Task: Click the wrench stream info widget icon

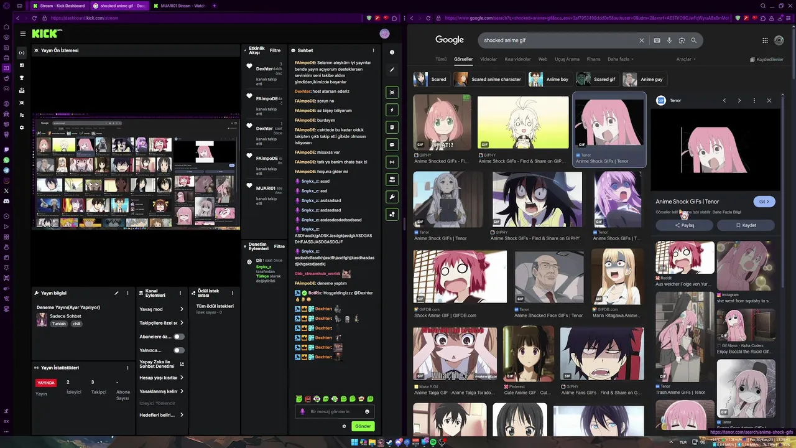Action: (x=392, y=197)
